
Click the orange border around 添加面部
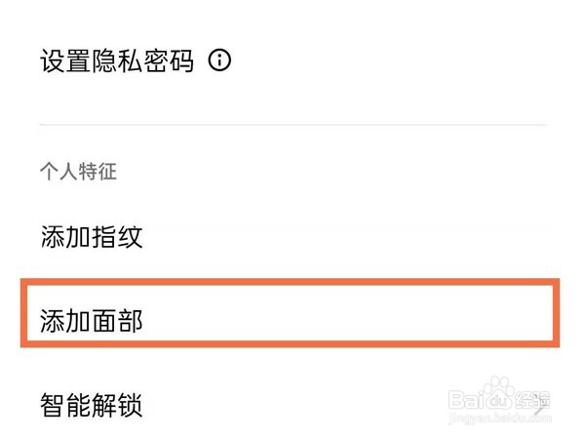292,284
